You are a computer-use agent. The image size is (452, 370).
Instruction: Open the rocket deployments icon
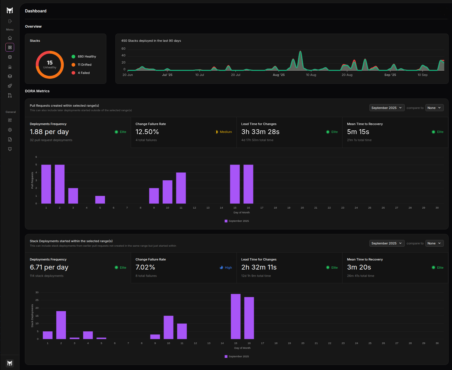click(10, 86)
